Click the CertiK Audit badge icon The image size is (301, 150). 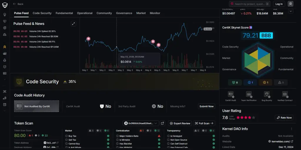(230, 94)
